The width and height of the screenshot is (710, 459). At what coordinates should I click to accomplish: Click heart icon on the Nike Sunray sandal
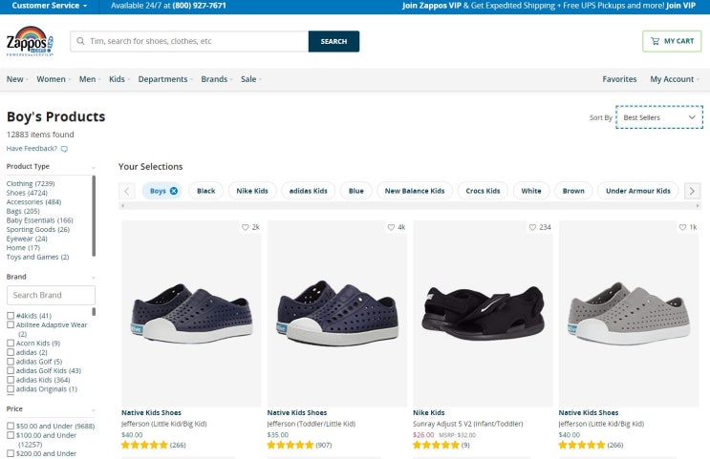point(532,227)
